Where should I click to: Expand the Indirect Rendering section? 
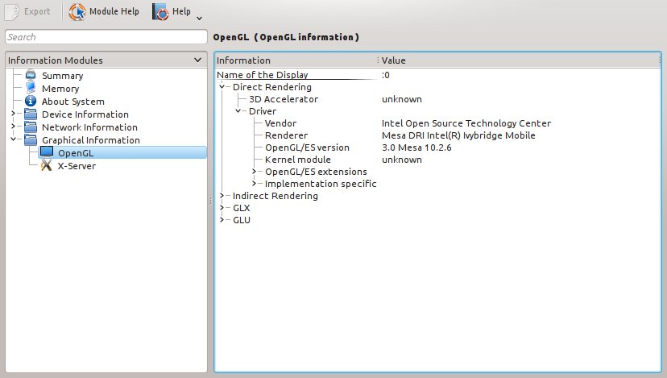click(222, 196)
